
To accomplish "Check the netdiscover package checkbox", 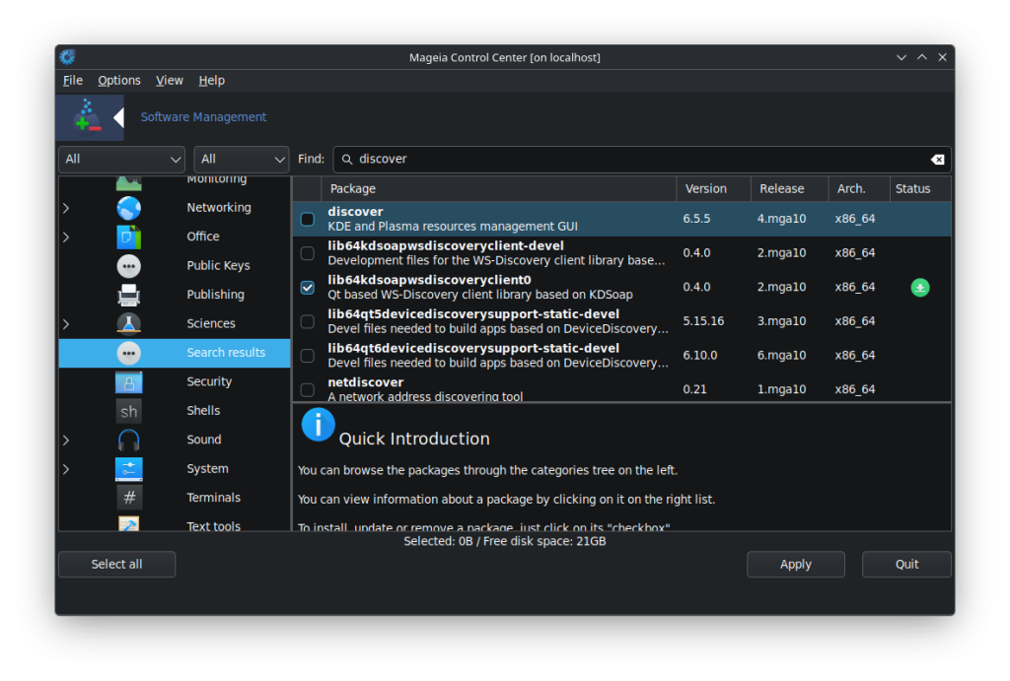I will 308,389.
